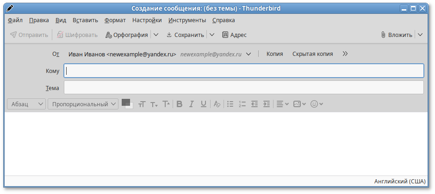Click the Шифровать encryption button
This screenshot has width=435, height=194.
tap(77, 35)
